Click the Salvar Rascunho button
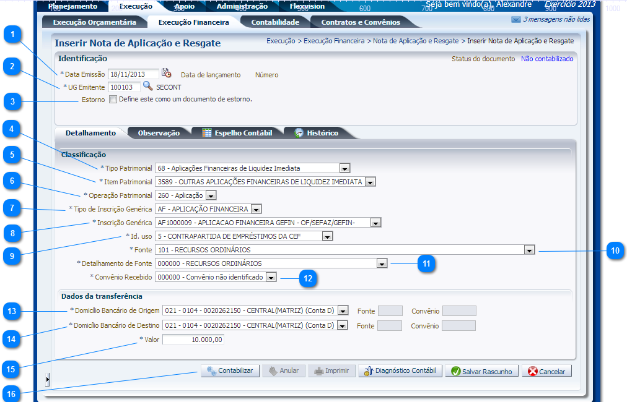The height and width of the screenshot is (402, 627). 481,371
